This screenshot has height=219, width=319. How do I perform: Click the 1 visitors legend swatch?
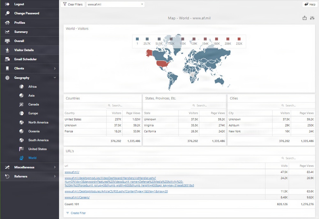137,39
